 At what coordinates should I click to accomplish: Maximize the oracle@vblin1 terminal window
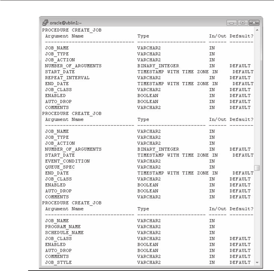(243, 23)
